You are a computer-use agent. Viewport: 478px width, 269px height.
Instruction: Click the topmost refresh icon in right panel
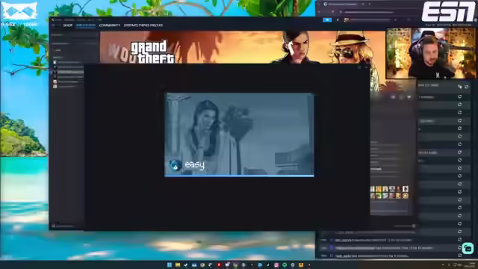[460, 96]
